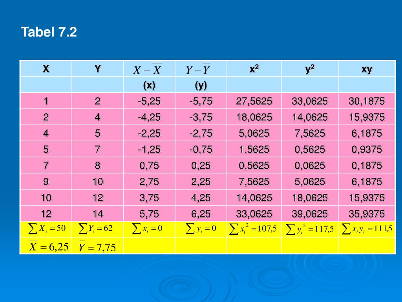402x302 pixels.
Task: Select "18,0625" in the y² column
Action: tap(310, 198)
